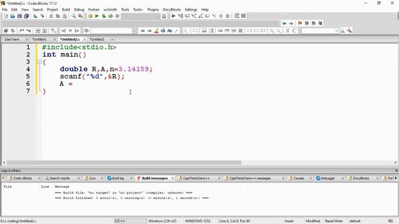Screen dimensions: 399x224
Task: Close the Logs & others panel
Action: tap(397, 170)
